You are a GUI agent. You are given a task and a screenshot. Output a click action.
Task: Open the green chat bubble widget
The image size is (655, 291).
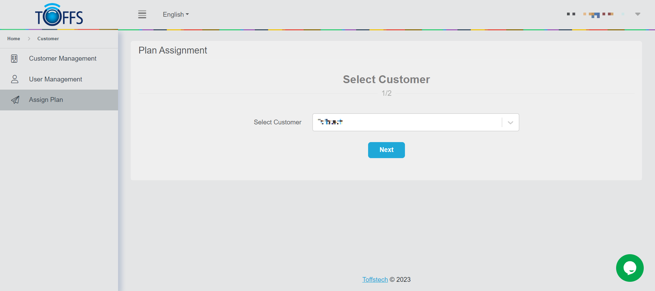pyautogui.click(x=629, y=268)
